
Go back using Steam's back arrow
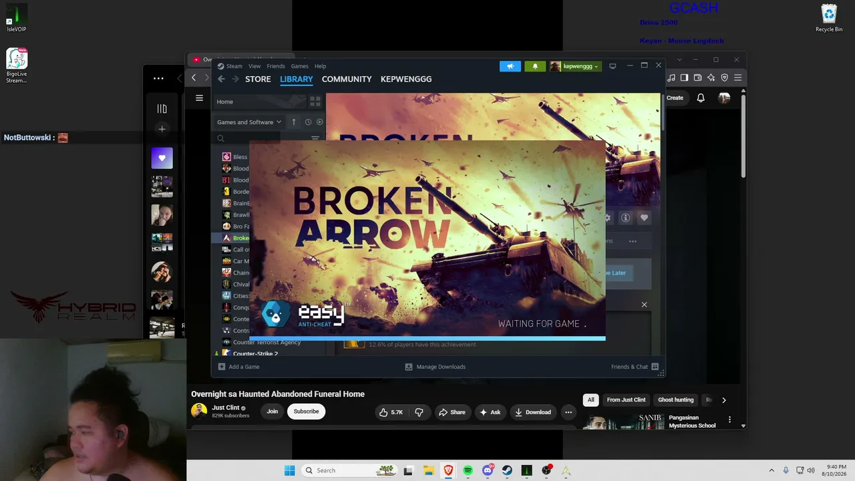coord(222,79)
